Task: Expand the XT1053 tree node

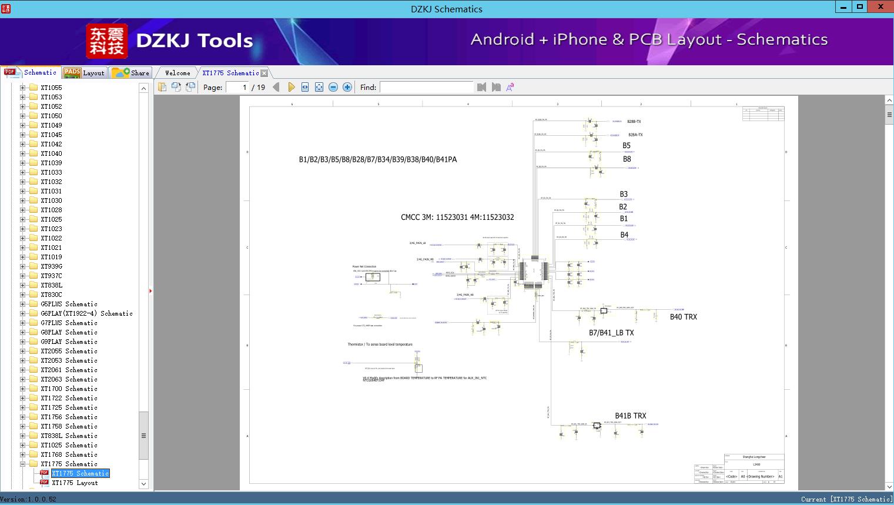Action: pos(22,97)
